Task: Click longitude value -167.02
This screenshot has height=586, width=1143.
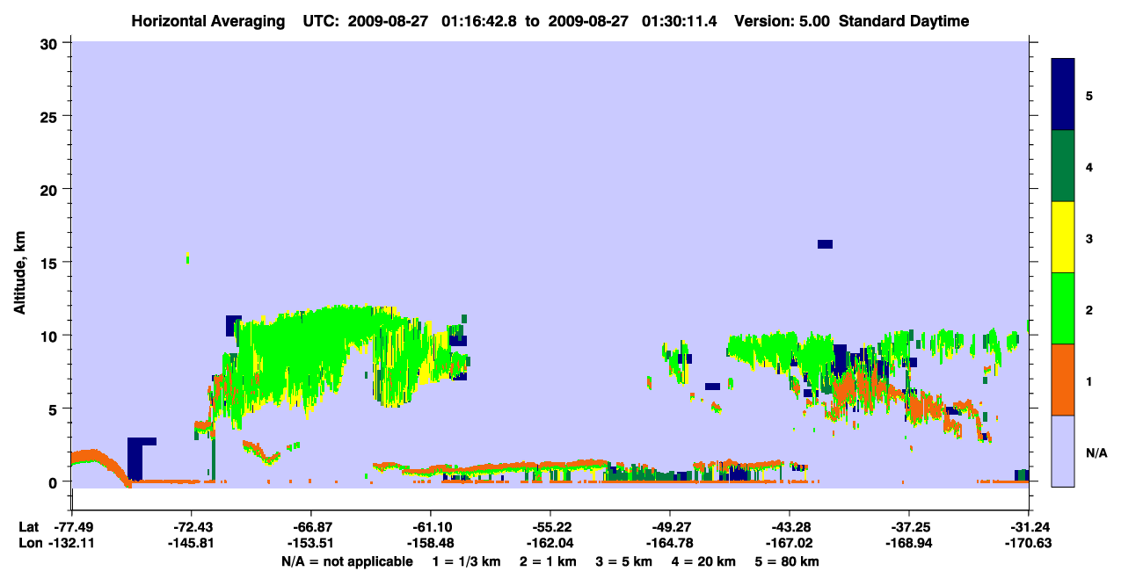Action: click(x=790, y=543)
